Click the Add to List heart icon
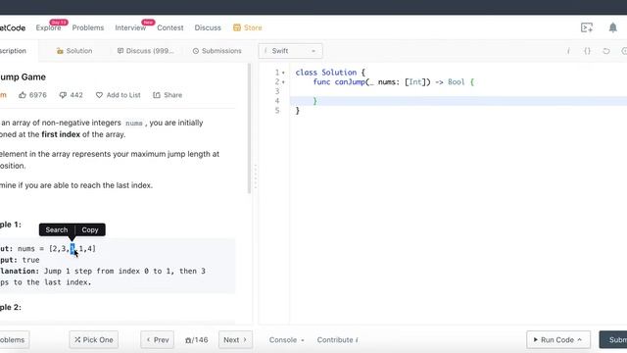The image size is (627, 353). tap(99, 95)
